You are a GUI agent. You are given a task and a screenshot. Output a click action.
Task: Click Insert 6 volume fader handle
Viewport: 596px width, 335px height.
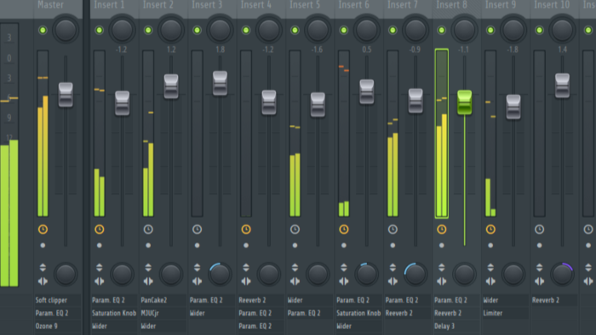tap(367, 92)
